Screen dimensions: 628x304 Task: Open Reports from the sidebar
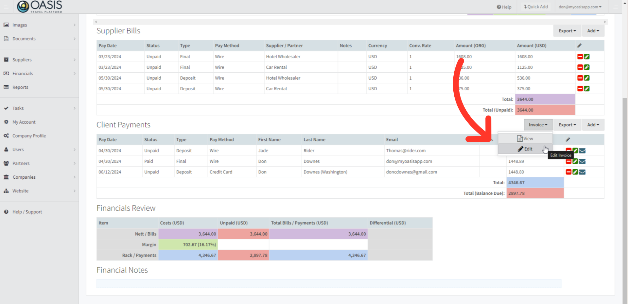(x=20, y=87)
